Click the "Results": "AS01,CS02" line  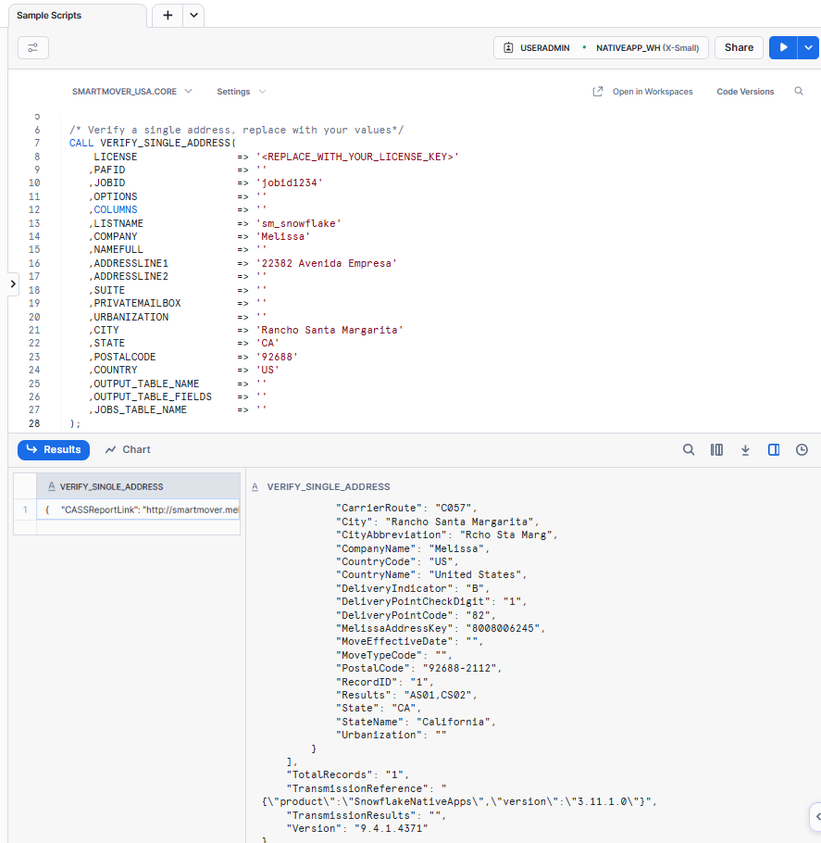click(406, 695)
